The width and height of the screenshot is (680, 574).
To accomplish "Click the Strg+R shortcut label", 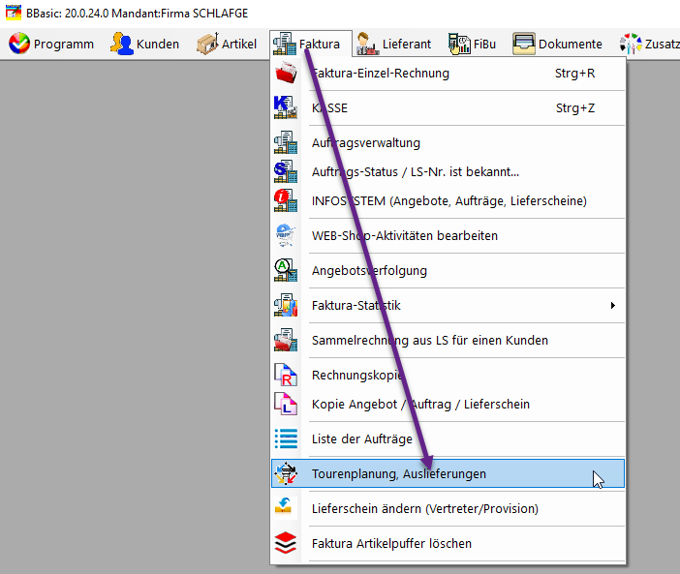I will pyautogui.click(x=574, y=74).
